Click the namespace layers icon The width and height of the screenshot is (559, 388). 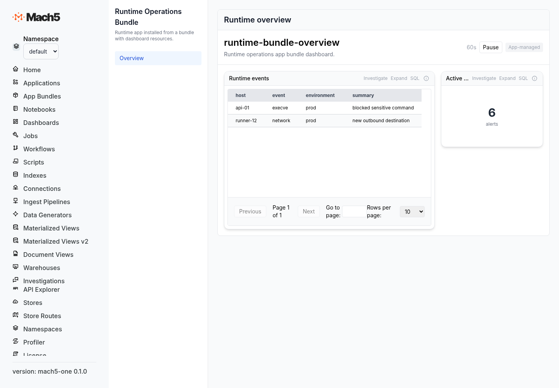[16, 47]
